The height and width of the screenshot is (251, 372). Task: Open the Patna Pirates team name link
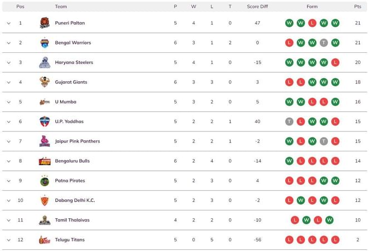[x=70, y=181]
